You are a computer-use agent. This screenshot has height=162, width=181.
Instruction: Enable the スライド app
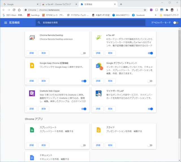tap(150, 145)
